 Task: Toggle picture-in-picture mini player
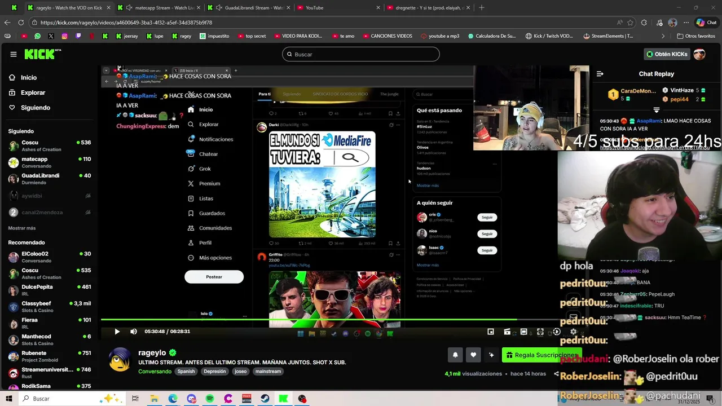tap(491, 332)
